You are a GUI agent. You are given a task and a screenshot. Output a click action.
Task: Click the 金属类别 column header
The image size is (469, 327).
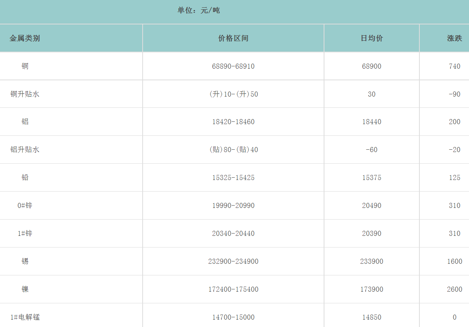[x=25, y=38]
